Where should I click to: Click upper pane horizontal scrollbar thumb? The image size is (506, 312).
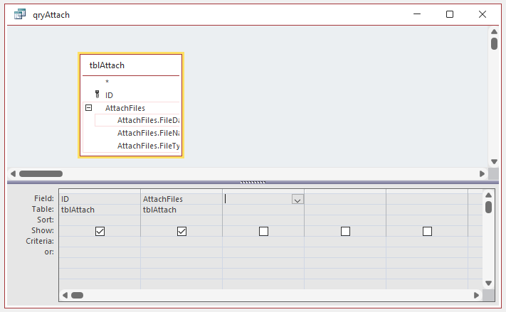pyautogui.click(x=41, y=173)
